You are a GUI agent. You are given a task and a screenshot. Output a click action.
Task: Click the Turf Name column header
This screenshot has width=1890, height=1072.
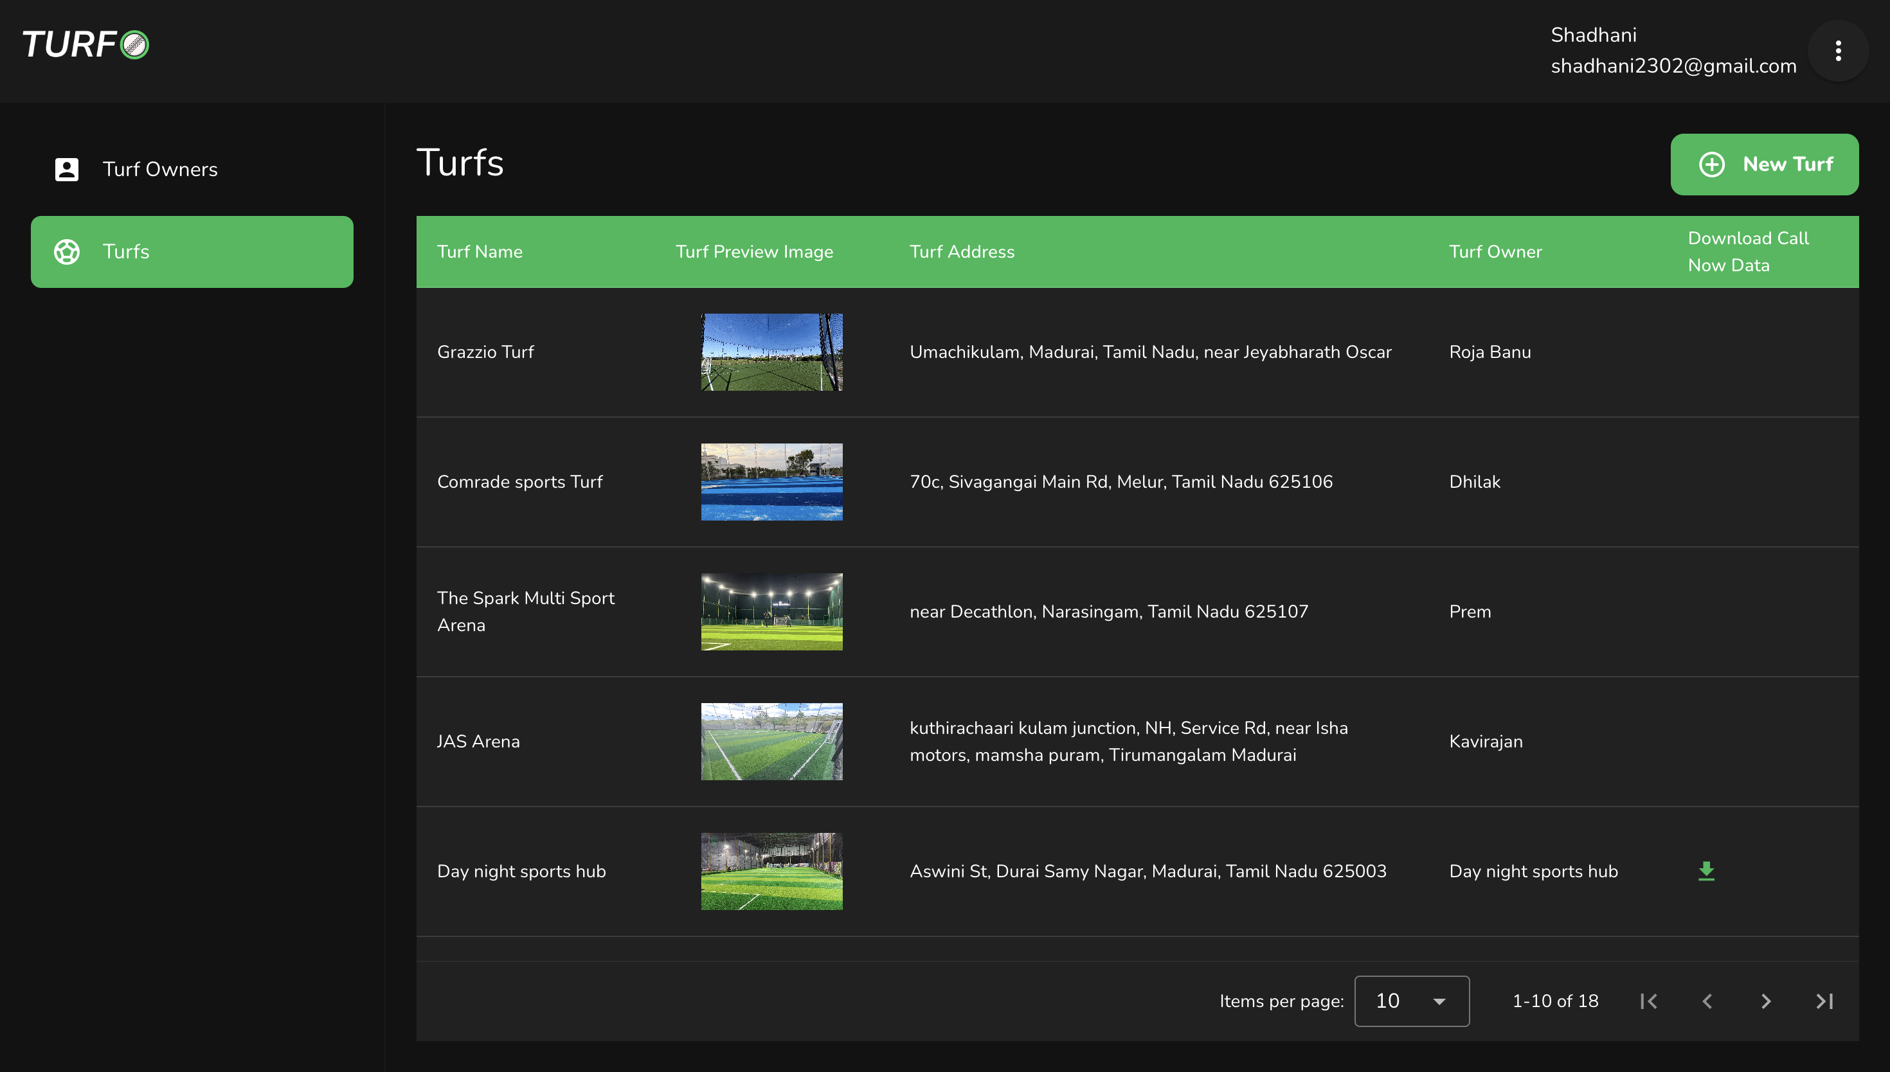pos(480,252)
